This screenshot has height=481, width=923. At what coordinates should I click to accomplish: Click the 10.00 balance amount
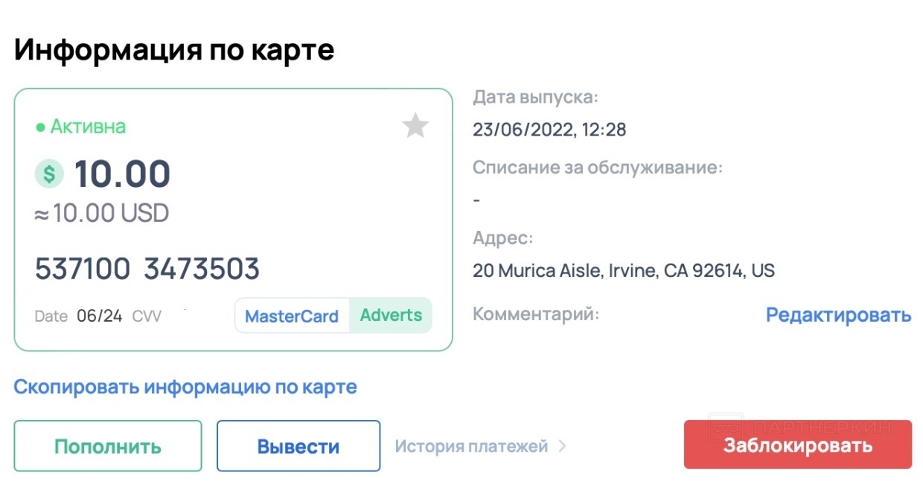[122, 174]
